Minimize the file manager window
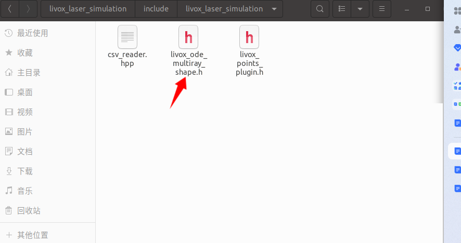 pos(407,9)
